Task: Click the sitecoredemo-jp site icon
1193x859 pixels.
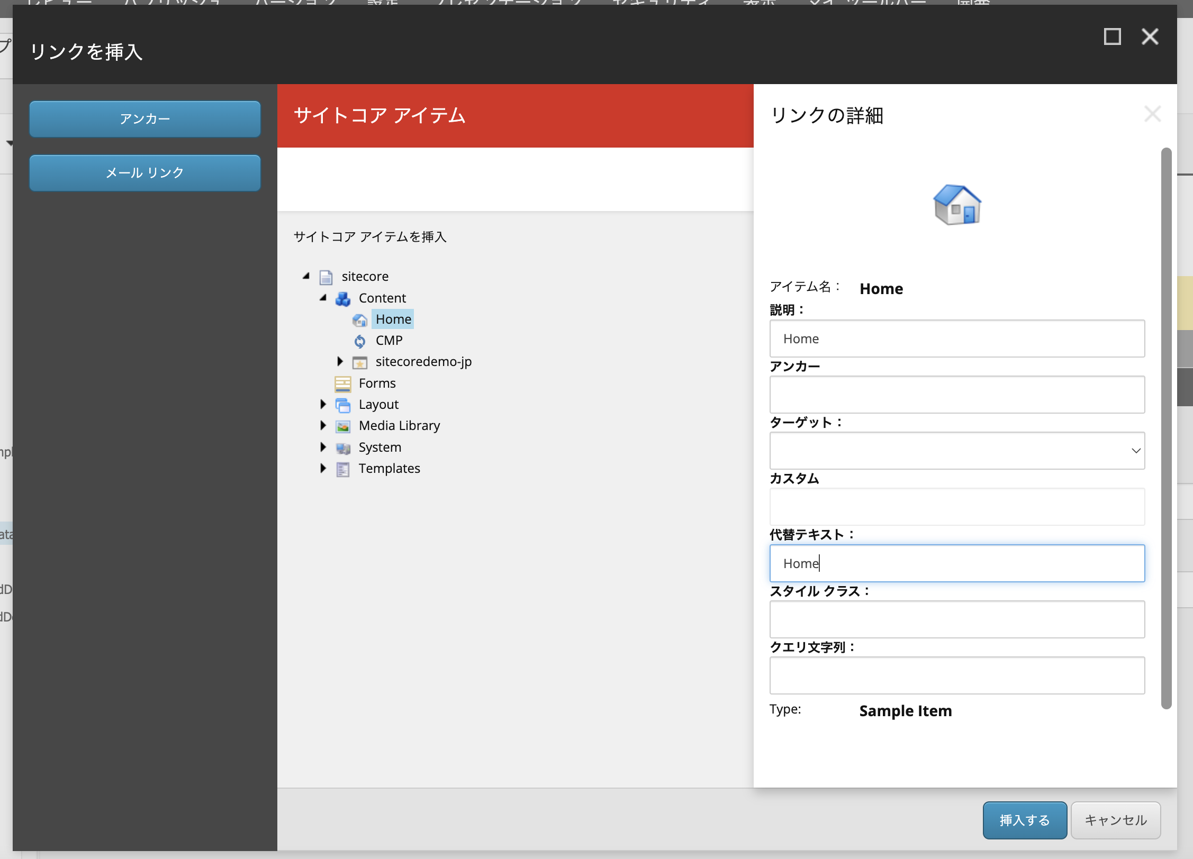Action: [x=360, y=362]
